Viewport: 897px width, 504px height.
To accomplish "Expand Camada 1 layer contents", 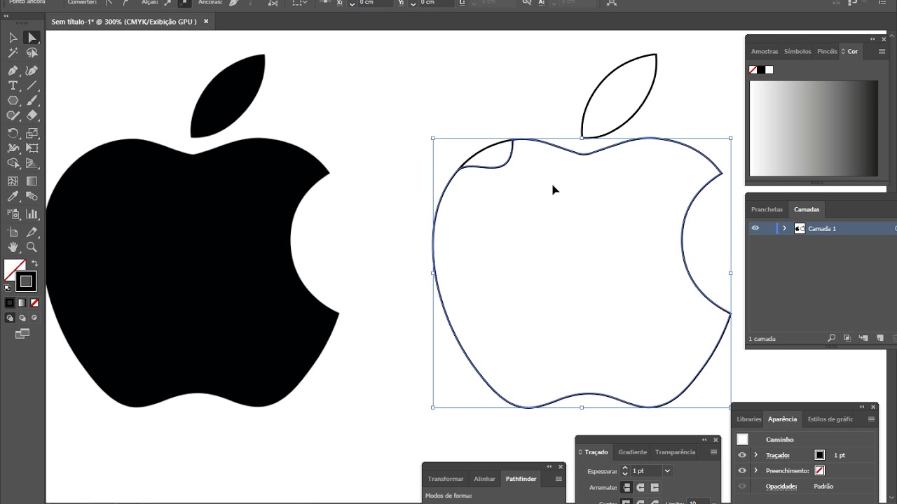I will coord(784,228).
